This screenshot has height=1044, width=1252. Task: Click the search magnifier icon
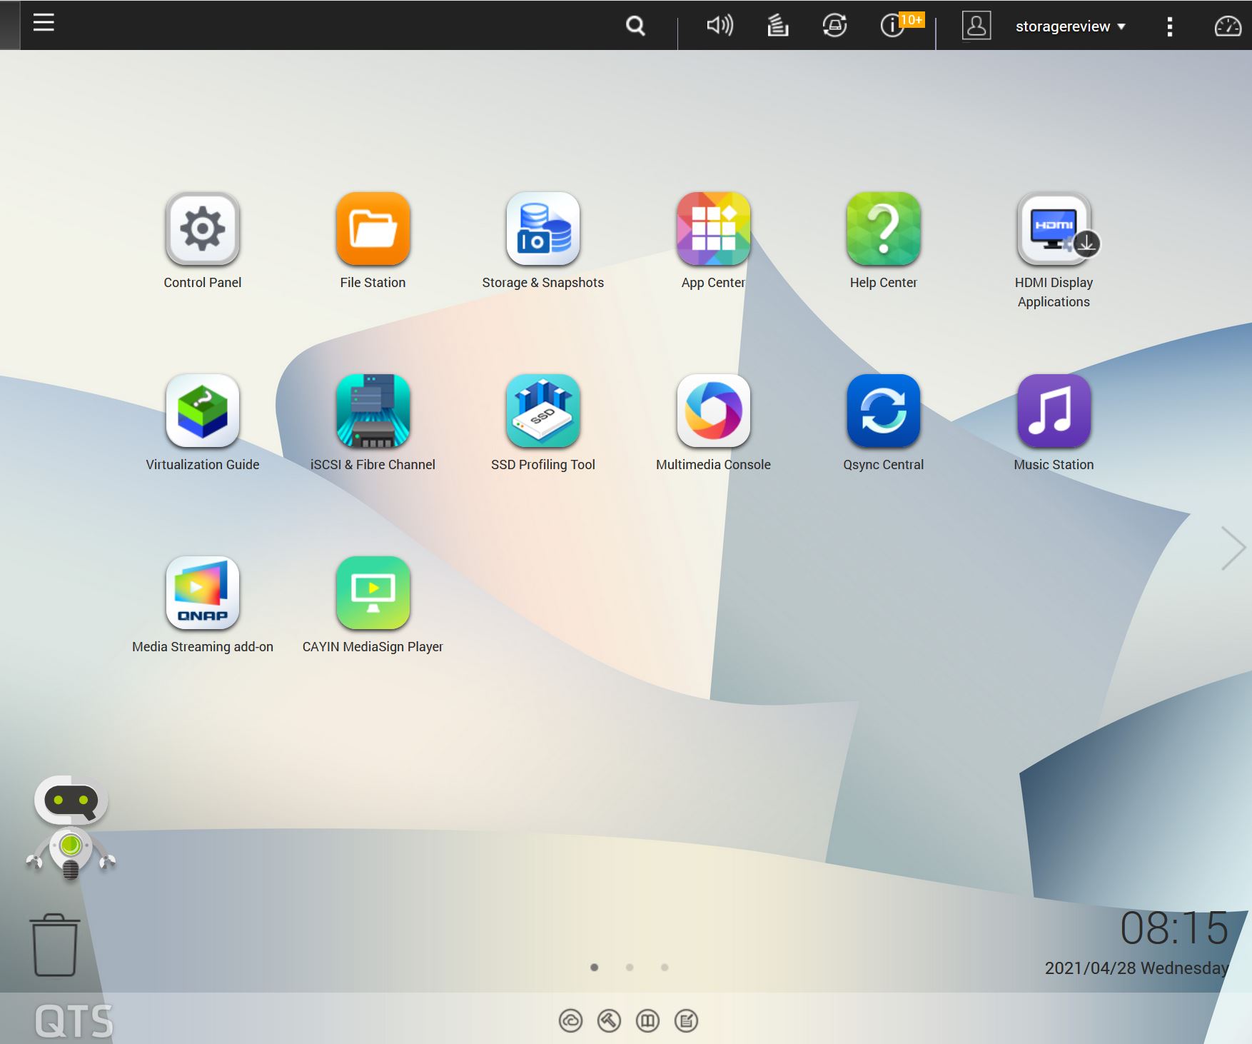[635, 26]
